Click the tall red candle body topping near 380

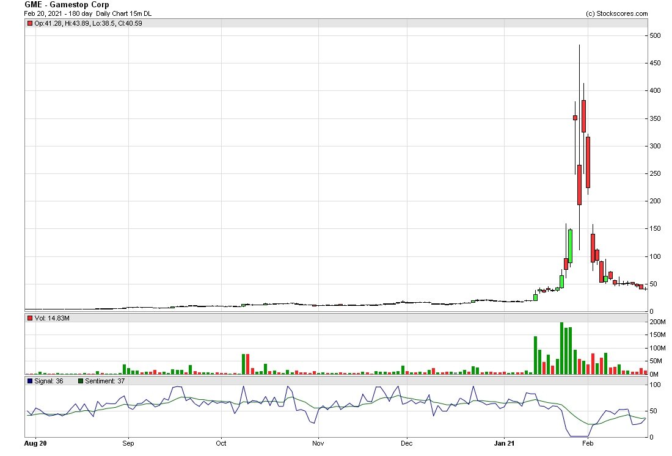[x=583, y=117]
